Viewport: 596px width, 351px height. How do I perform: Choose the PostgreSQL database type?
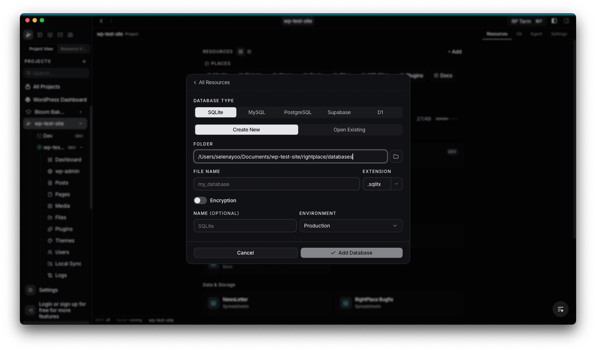[x=297, y=112]
